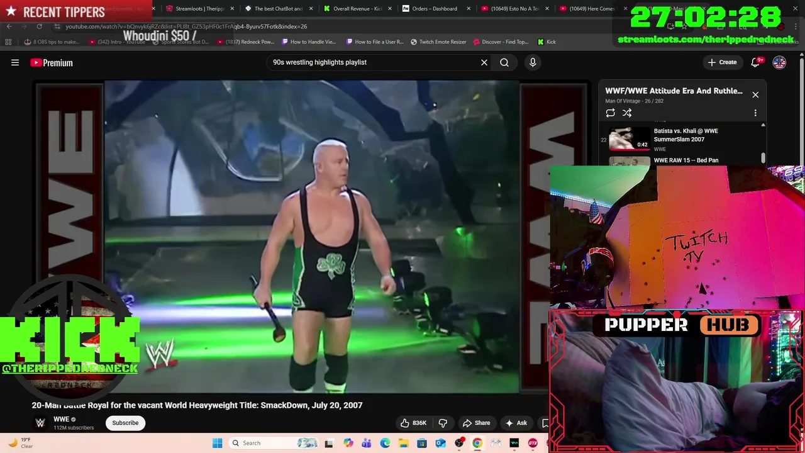This screenshot has height=453, width=805.
Task: Clear the YouTube search box text
Action: 484,62
